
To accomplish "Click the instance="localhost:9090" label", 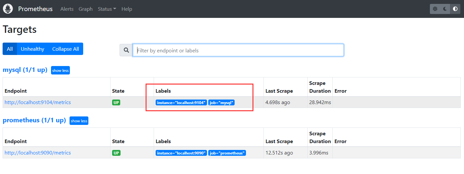I will click(x=181, y=153).
